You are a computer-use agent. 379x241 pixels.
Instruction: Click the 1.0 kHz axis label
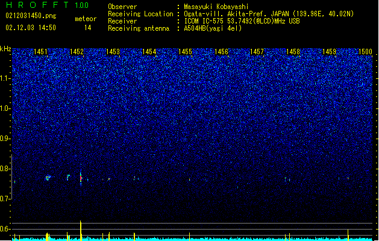point(5,108)
